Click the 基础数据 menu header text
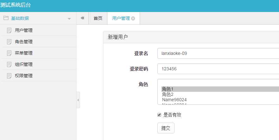This screenshot has width=279, height=140. [20, 18]
